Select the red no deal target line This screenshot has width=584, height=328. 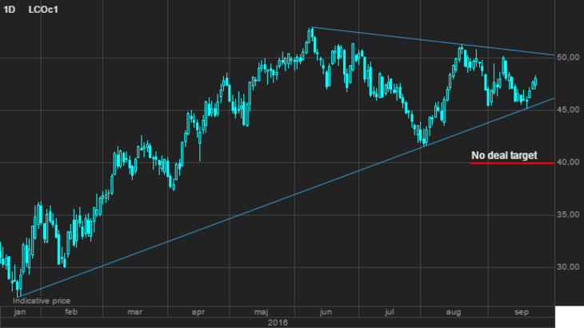[512, 163]
